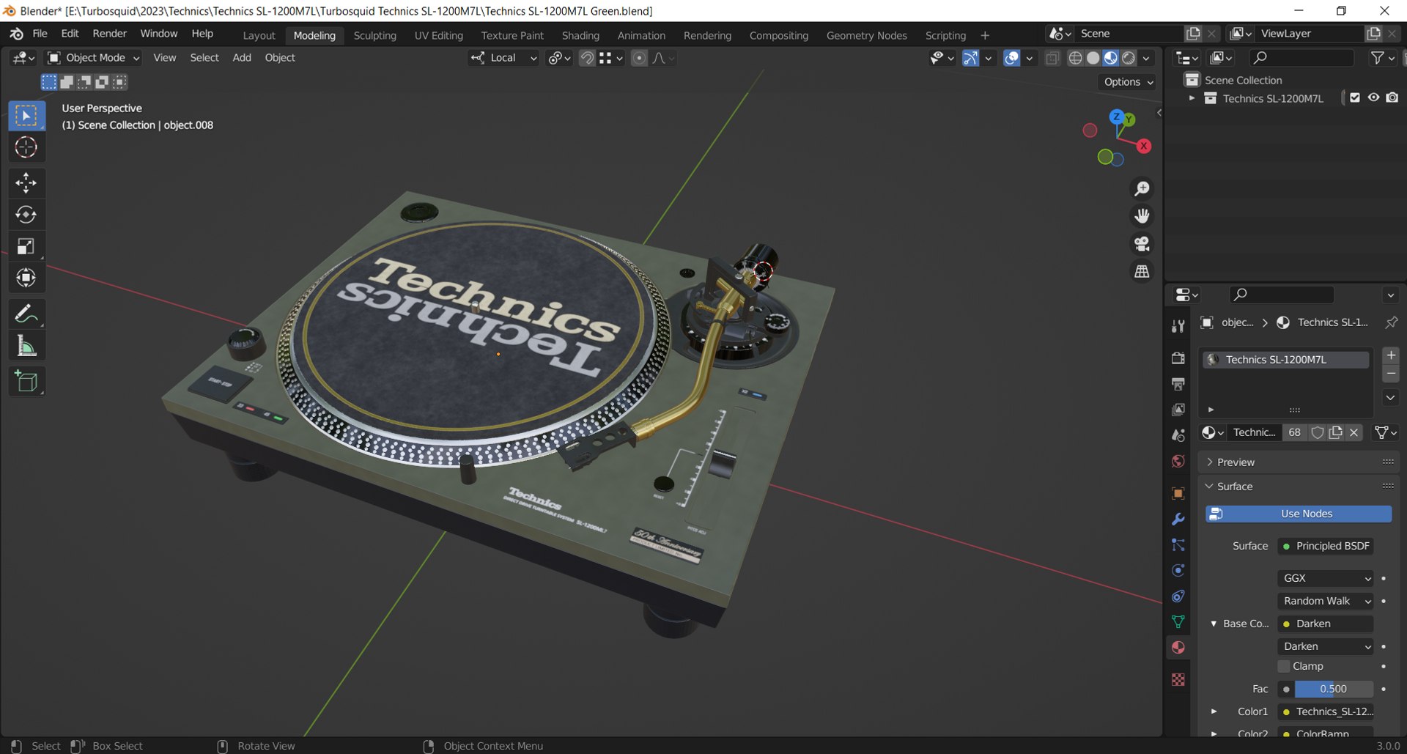Toggle snapping magnet button
The width and height of the screenshot is (1407, 754).
(587, 58)
